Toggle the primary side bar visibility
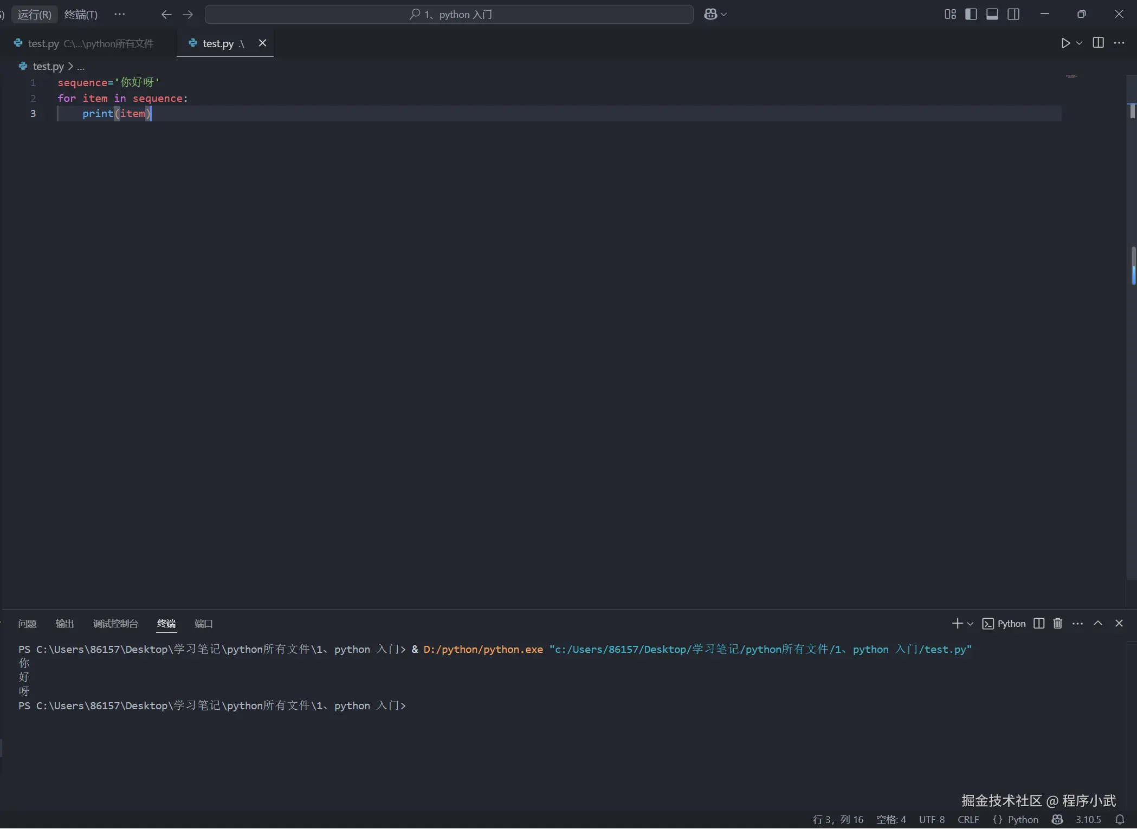 (x=971, y=15)
